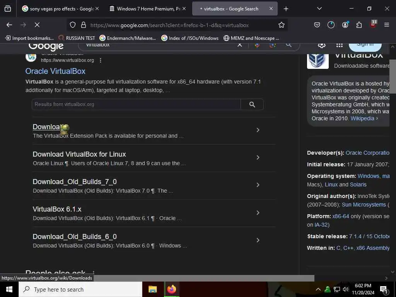Viewport: 396px width, 297px height.
Task: Open Sun Microsystems link
Action: tap(364, 205)
